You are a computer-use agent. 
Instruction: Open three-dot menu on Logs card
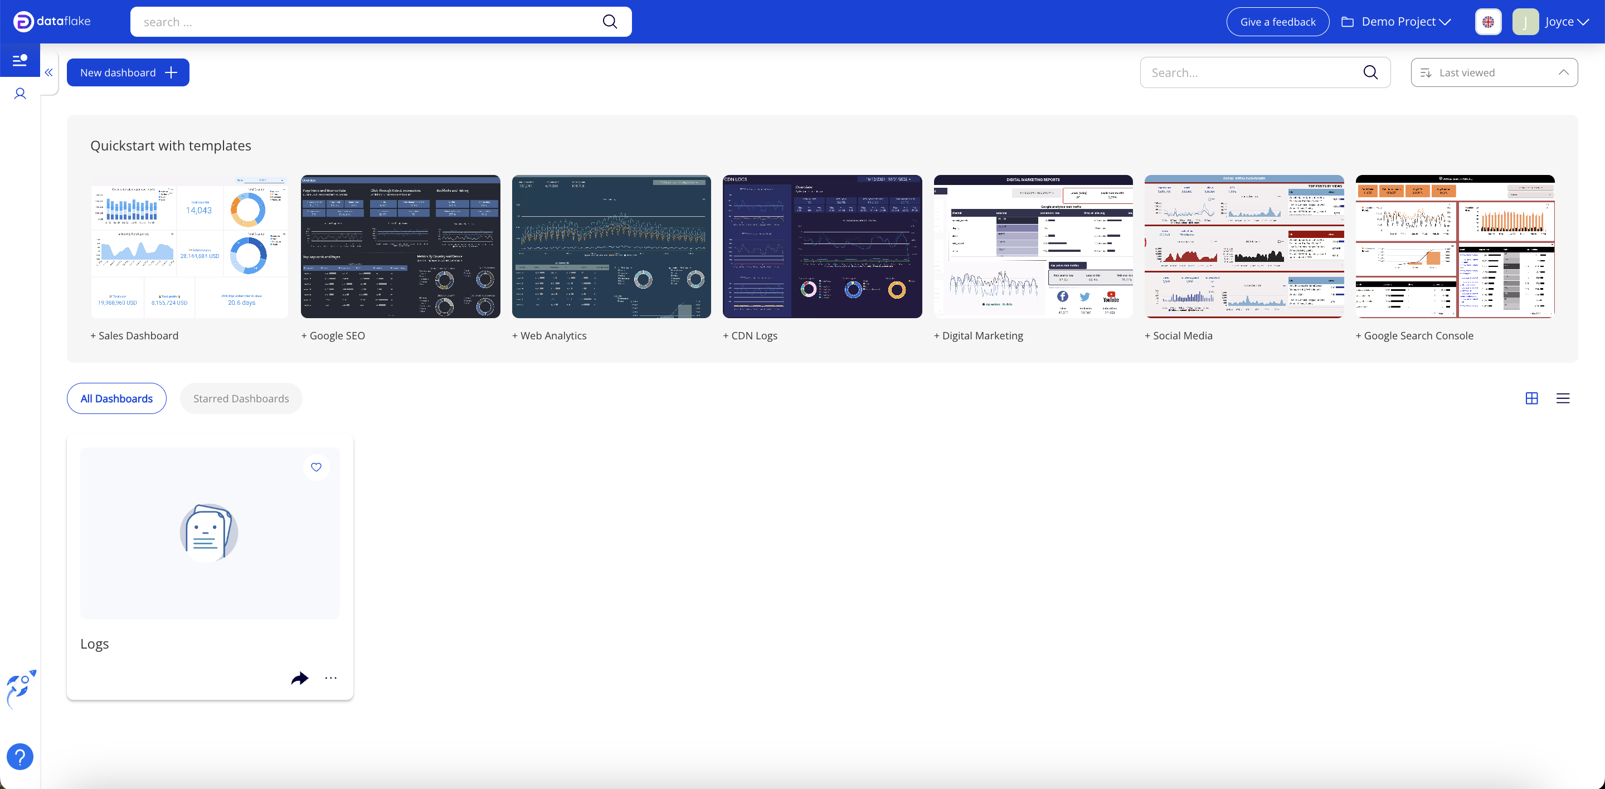(x=331, y=678)
